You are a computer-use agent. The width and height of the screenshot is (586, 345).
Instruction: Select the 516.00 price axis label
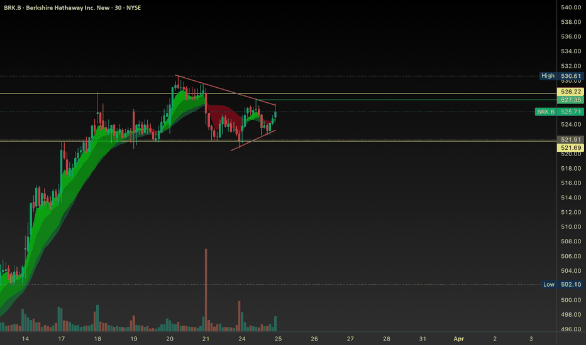coord(571,183)
